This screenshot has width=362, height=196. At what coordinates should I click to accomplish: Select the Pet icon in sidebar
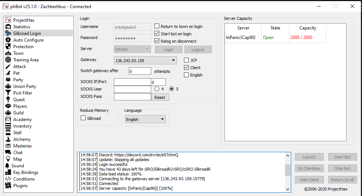point(8,73)
